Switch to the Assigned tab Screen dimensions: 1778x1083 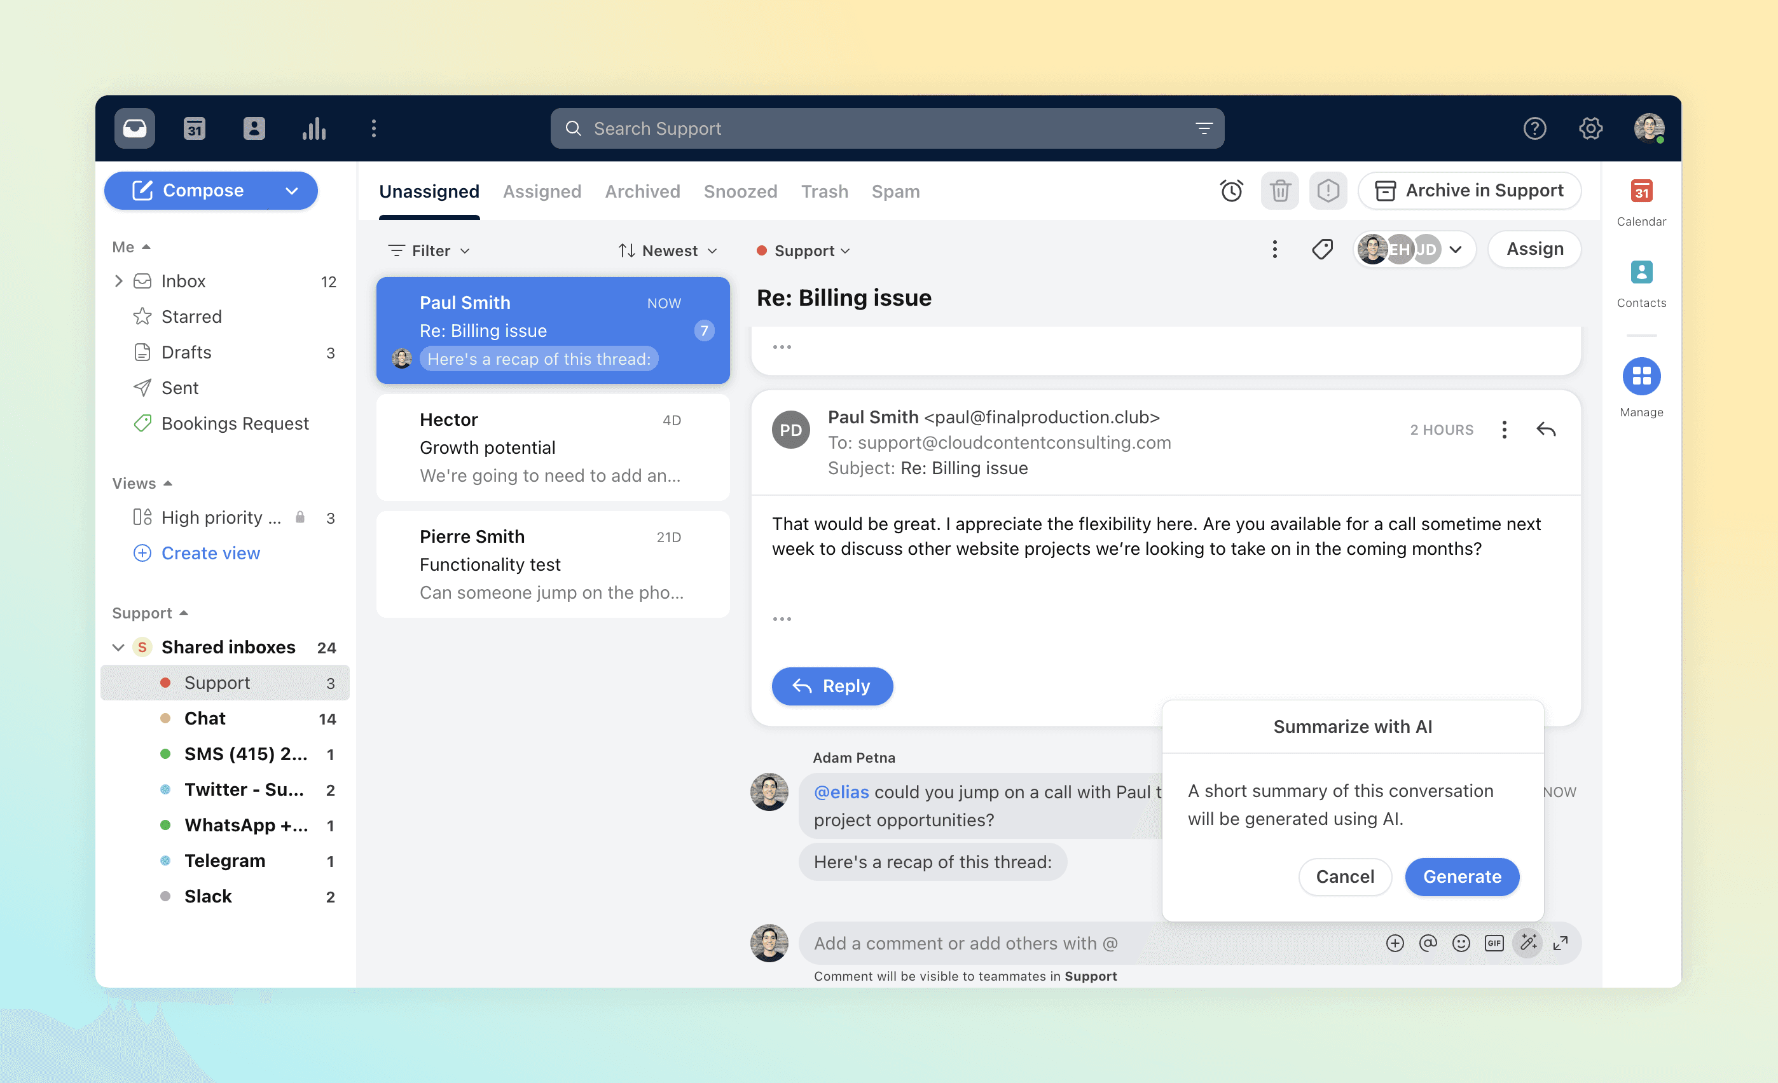pos(542,191)
